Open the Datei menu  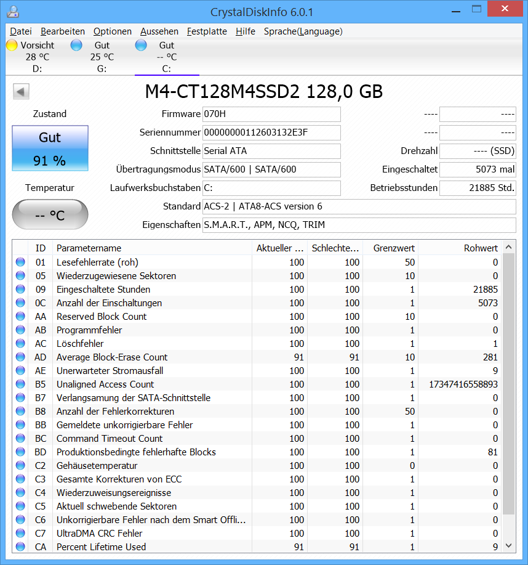click(x=21, y=31)
